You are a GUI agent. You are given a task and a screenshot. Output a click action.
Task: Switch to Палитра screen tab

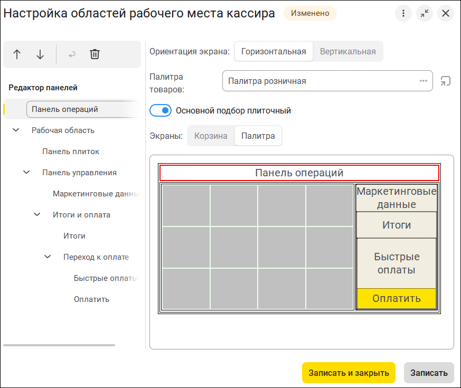click(x=258, y=136)
